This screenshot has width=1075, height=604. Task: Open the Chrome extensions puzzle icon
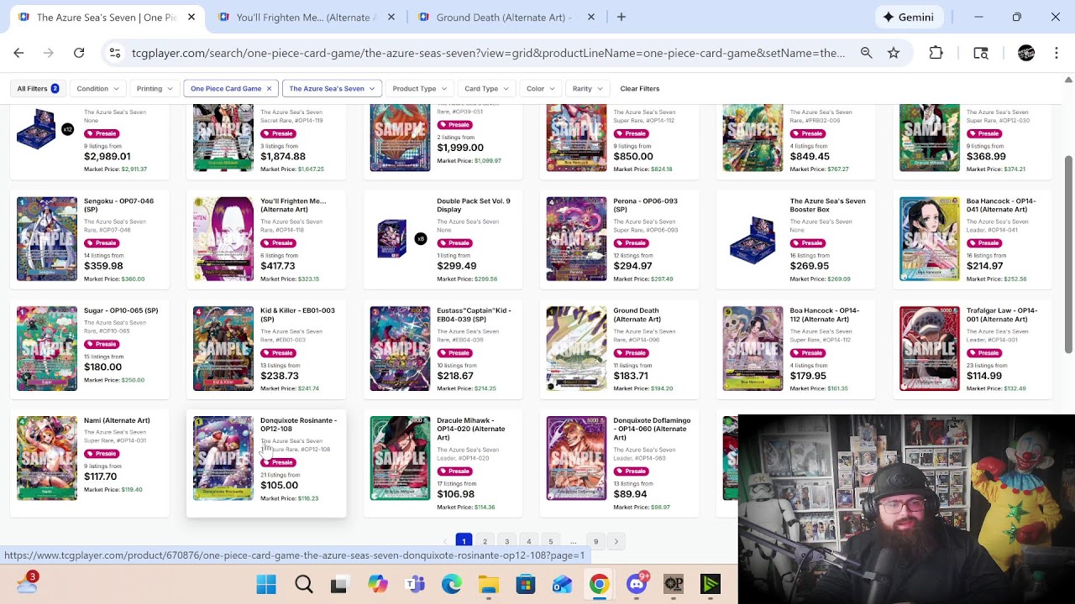pyautogui.click(x=936, y=53)
